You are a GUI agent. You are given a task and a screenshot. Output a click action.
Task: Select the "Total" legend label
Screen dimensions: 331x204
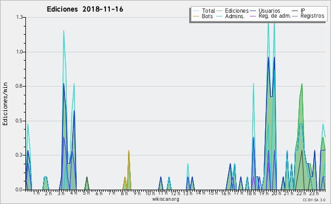click(208, 10)
